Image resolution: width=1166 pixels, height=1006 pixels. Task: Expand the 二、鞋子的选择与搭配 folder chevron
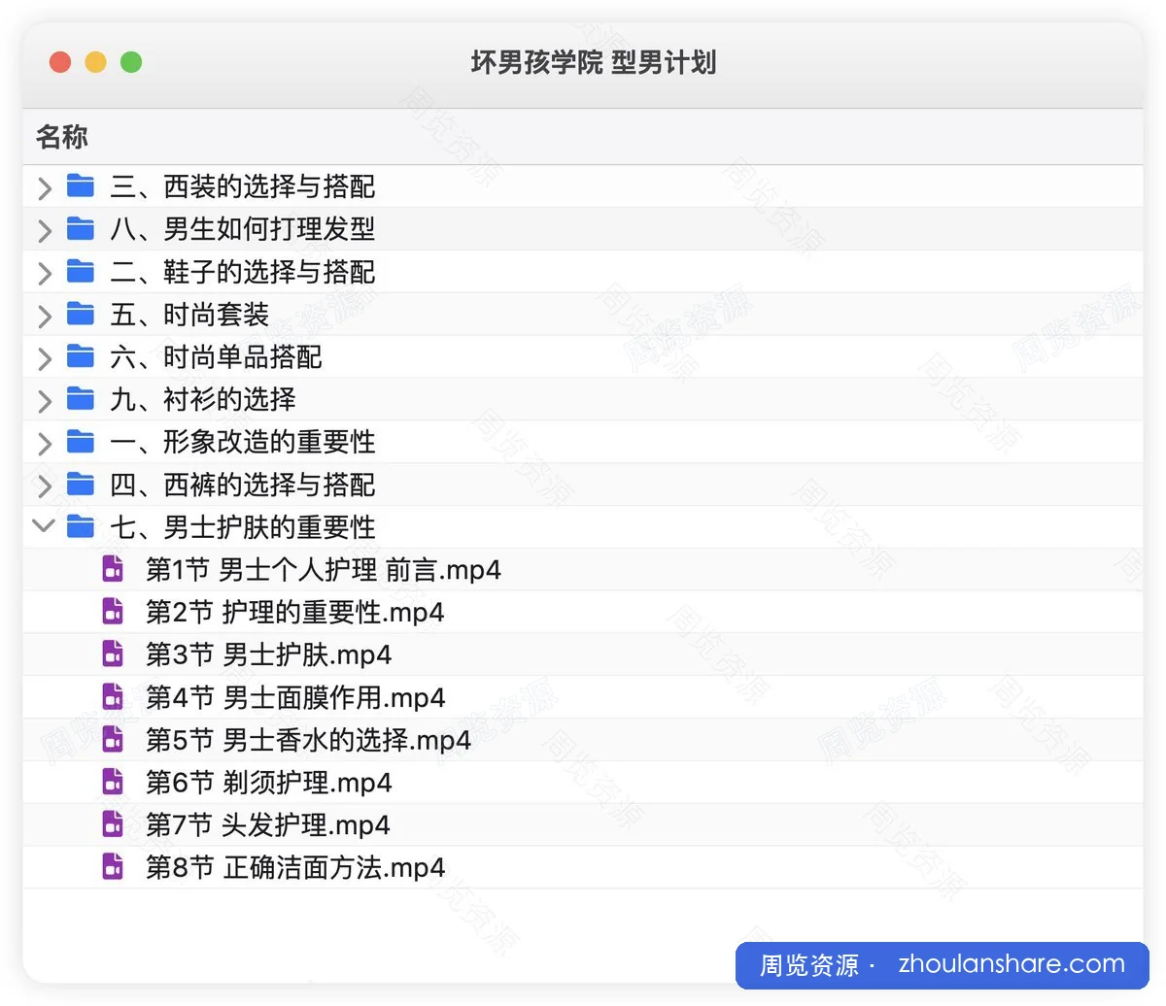coord(44,273)
